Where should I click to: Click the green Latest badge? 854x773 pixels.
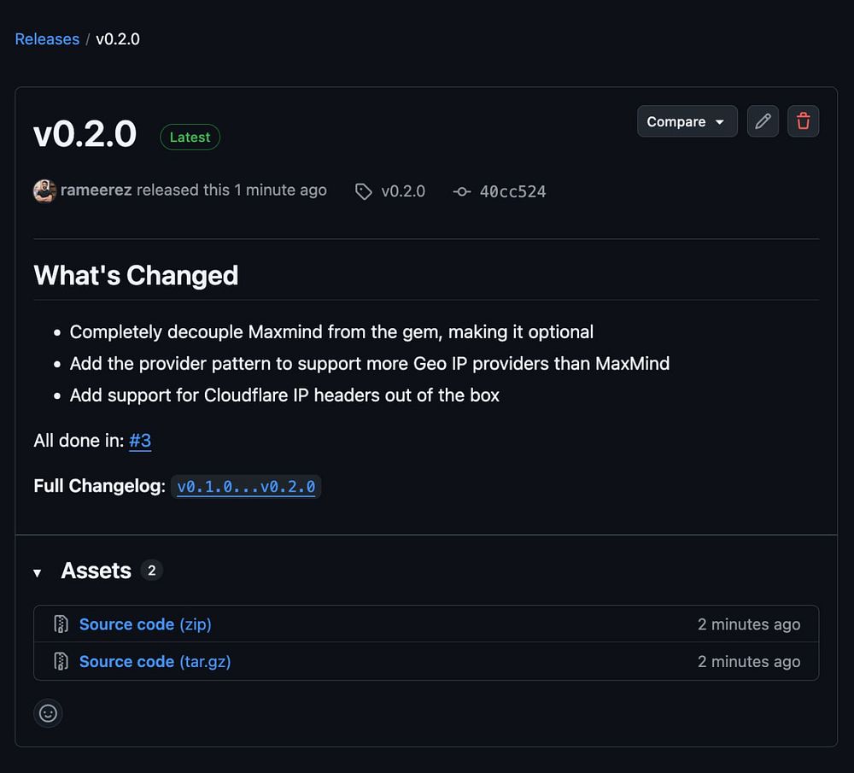pyautogui.click(x=190, y=138)
